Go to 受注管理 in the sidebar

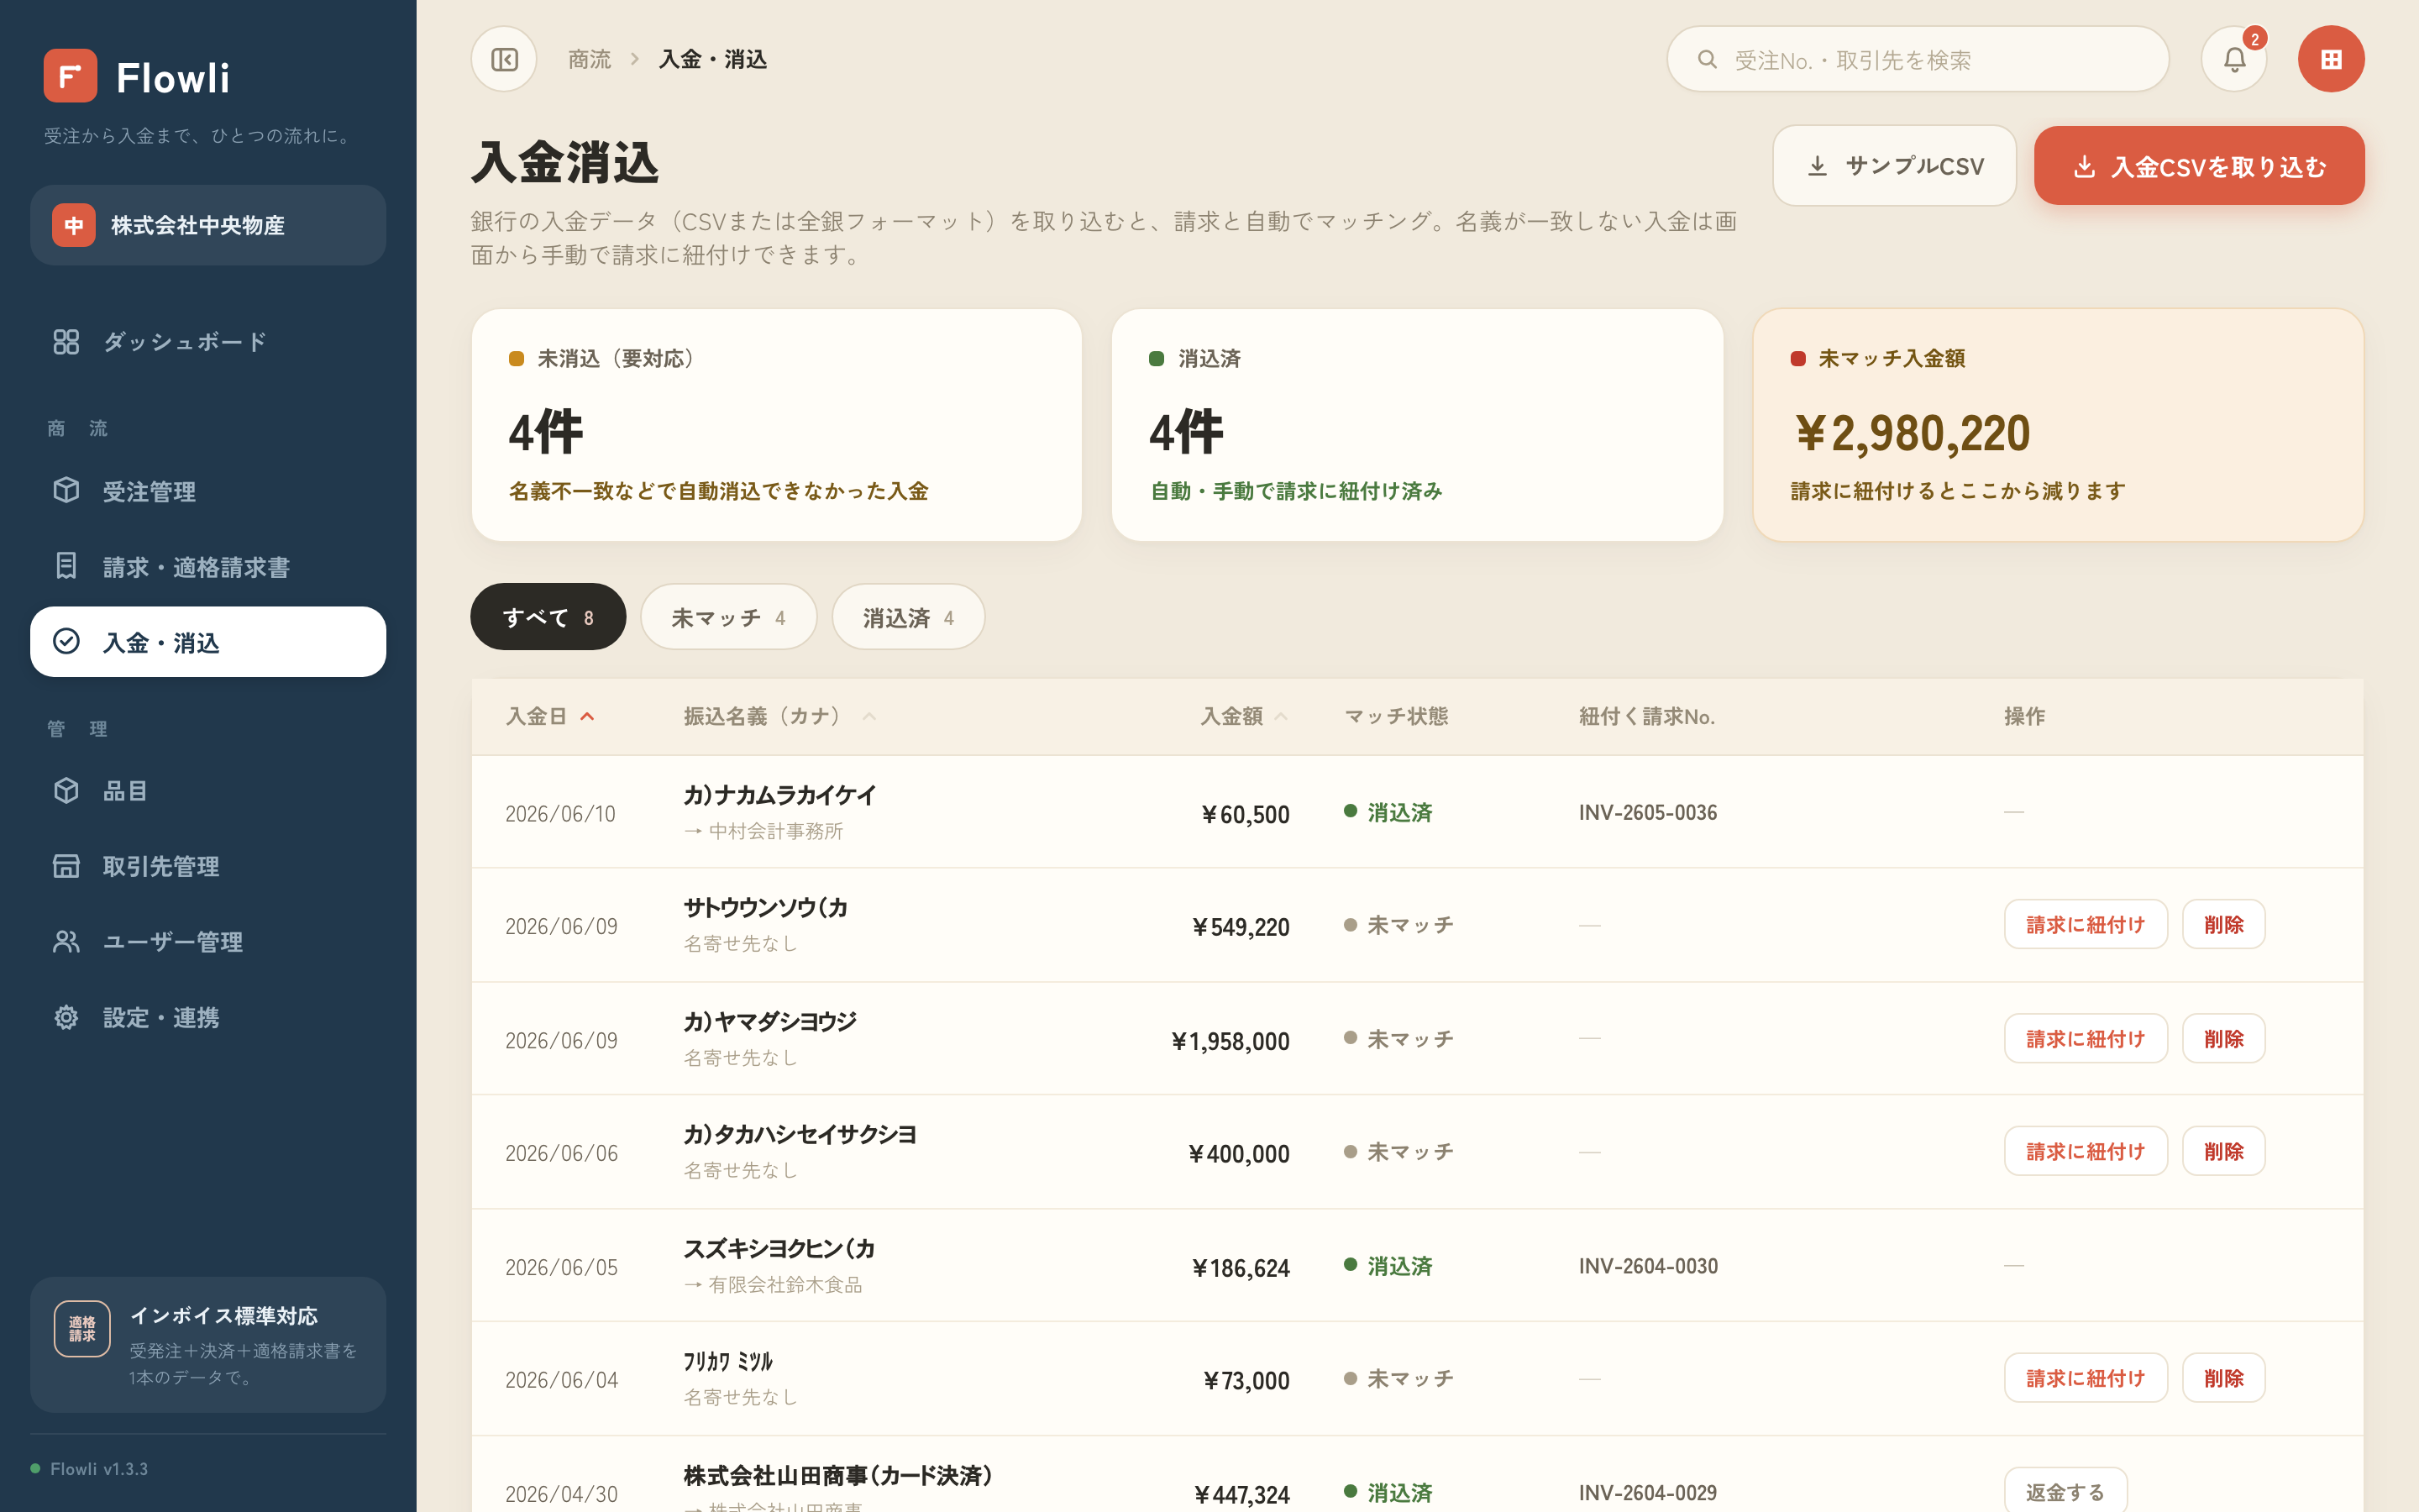[208, 491]
